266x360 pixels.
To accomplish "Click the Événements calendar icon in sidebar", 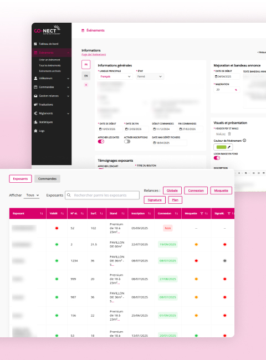I will (x=35, y=53).
